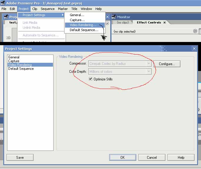
Task: Choose General... from the submenu
Action: click(x=85, y=15)
